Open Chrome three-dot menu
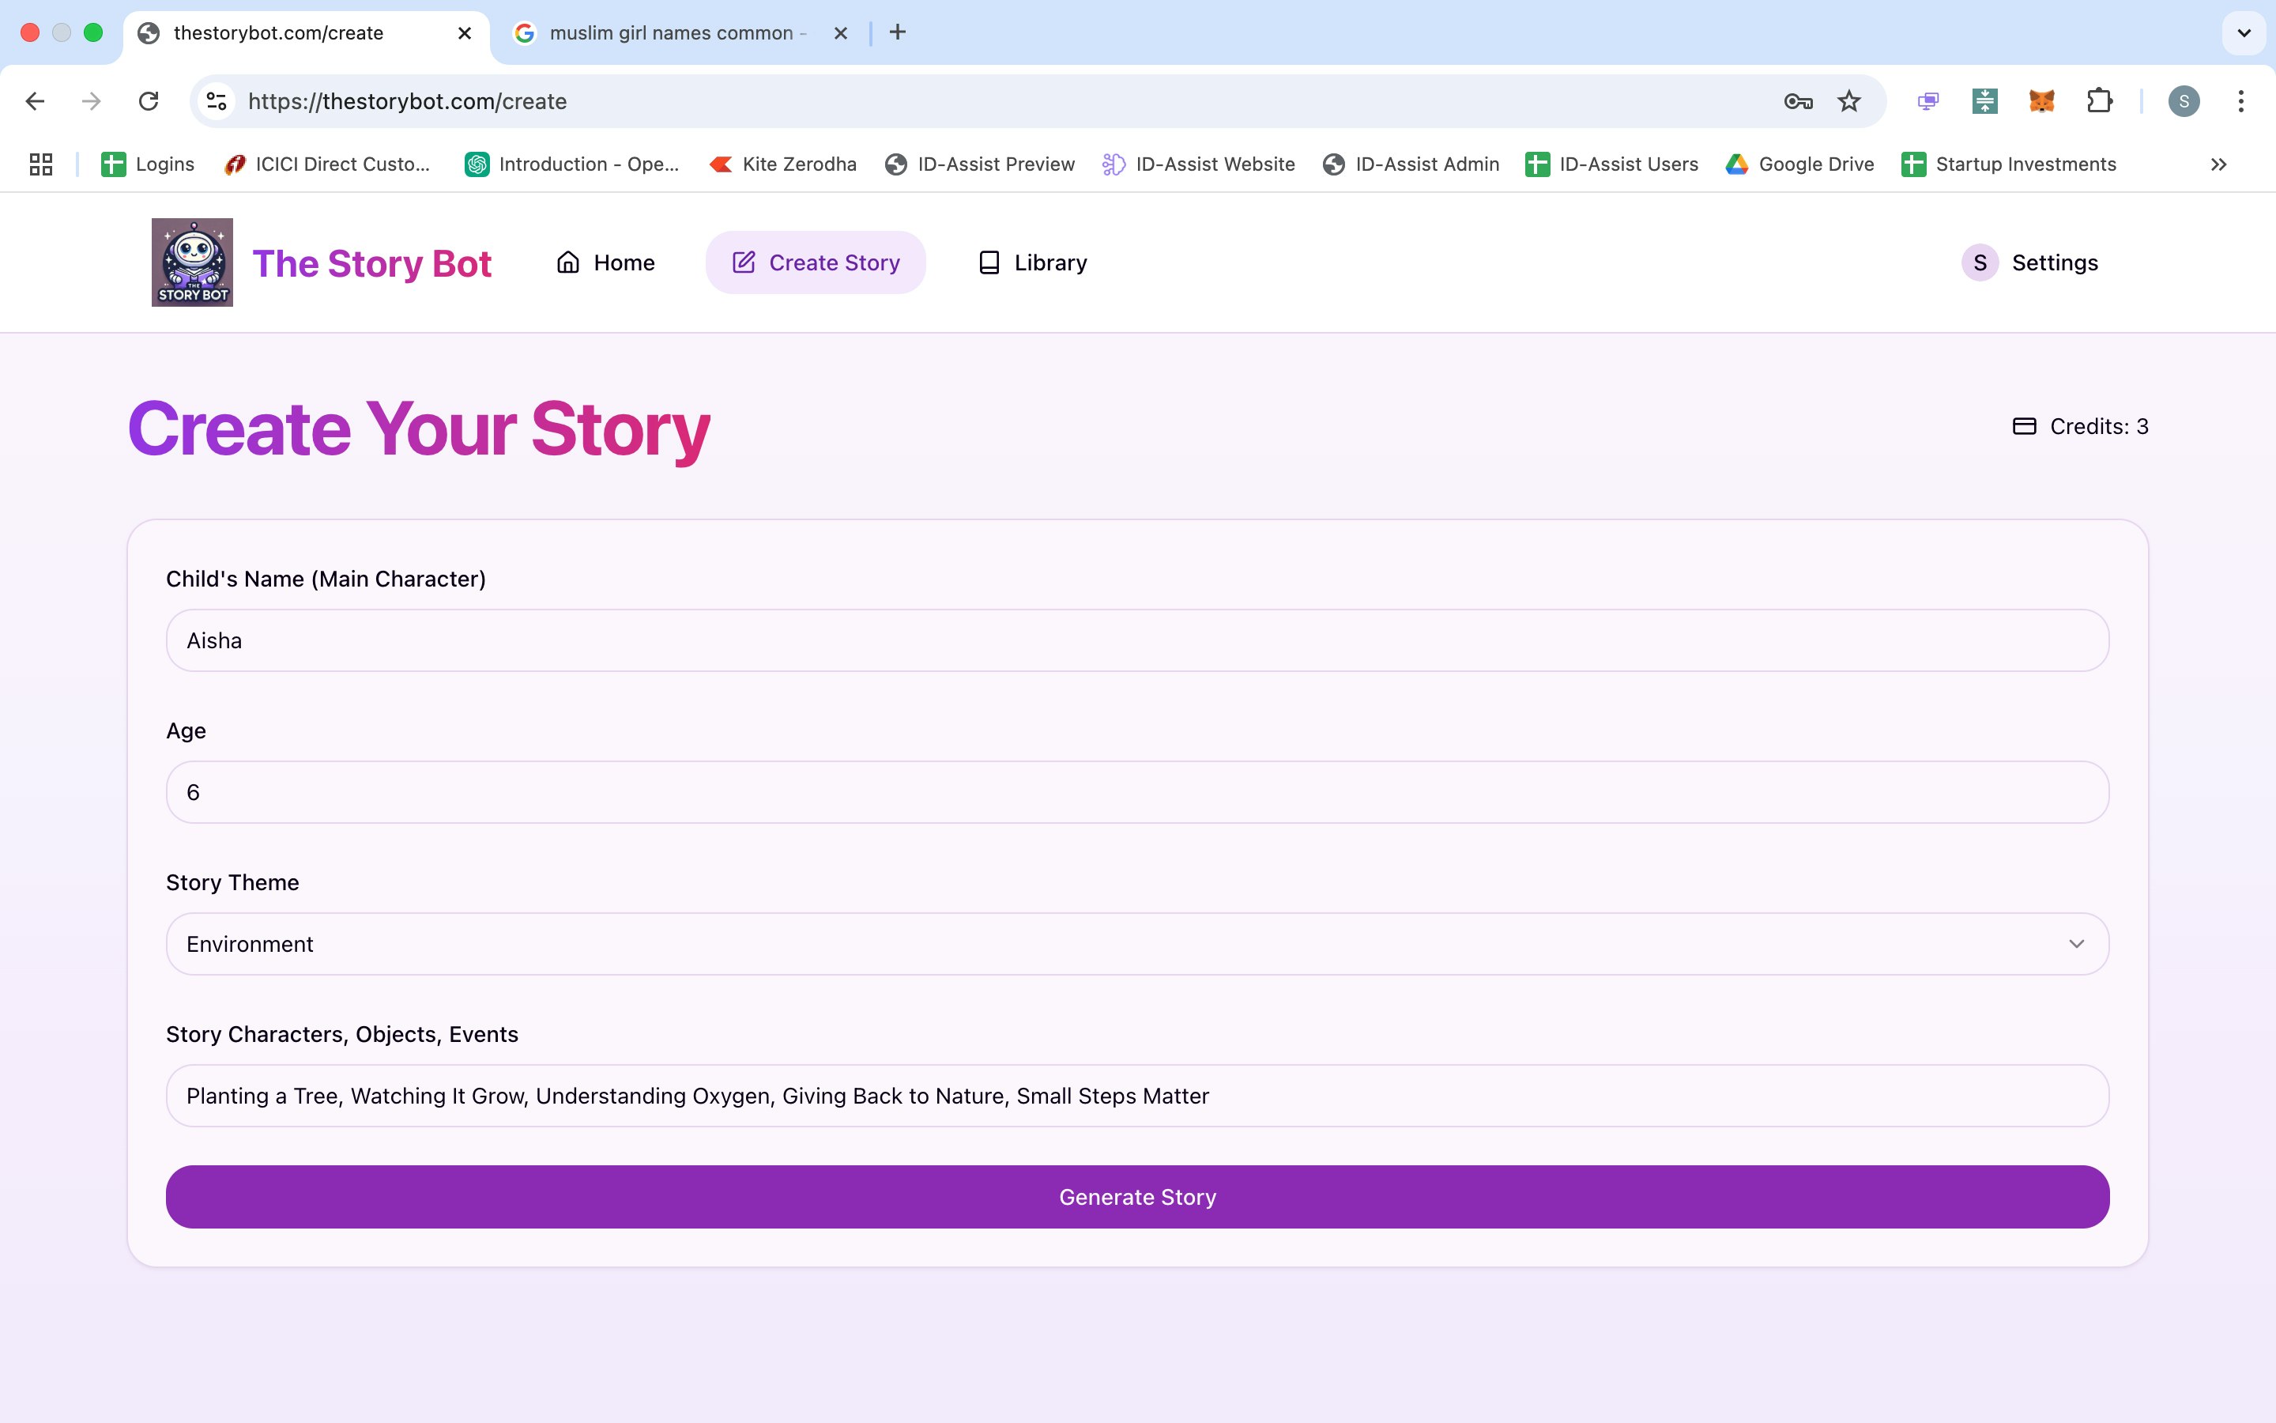2276x1423 pixels. tap(2240, 102)
